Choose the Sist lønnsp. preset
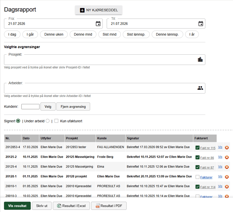This screenshot has width=233, height=212. pos(136,34)
